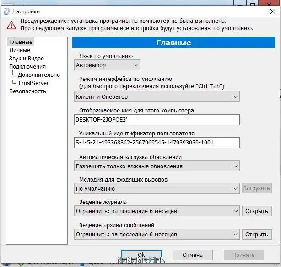Click the Язык по умолчанию label
The height and width of the screenshot is (267, 281).
point(106,56)
